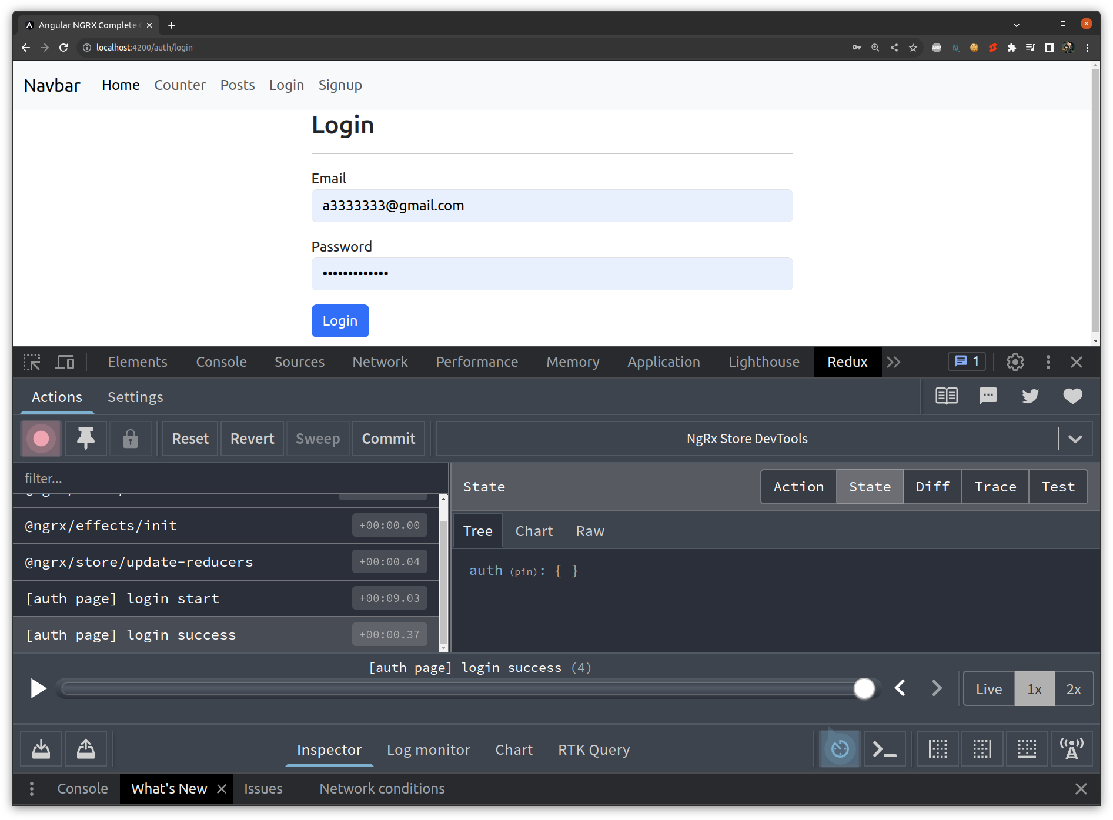Open the Log monitor tab
The height and width of the screenshot is (820, 1113).
pos(429,749)
